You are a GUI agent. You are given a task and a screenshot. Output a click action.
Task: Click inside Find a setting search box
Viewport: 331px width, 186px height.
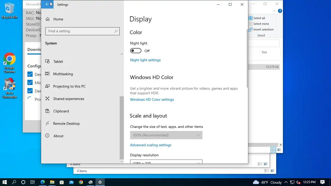click(x=82, y=31)
